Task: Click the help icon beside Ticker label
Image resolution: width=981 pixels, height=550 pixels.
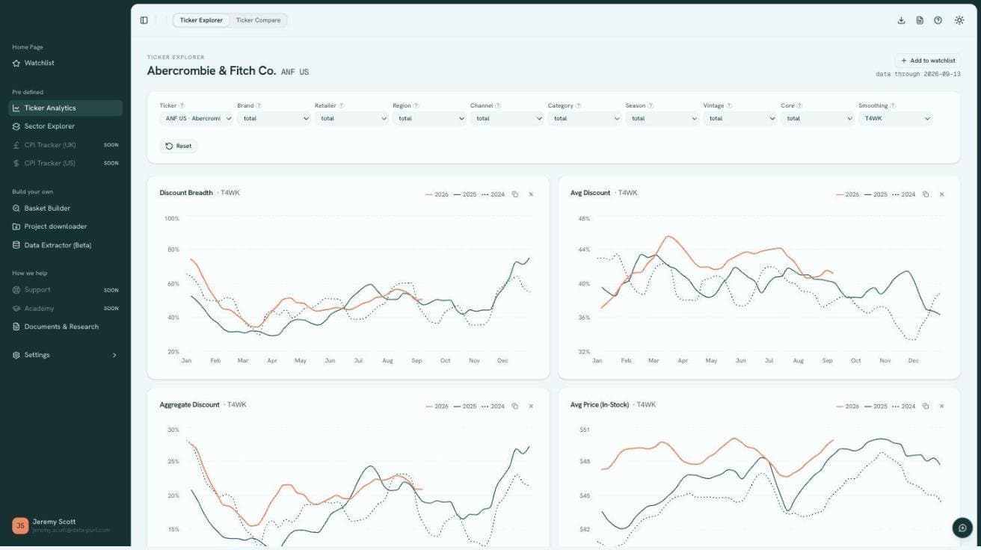Action: pos(182,106)
